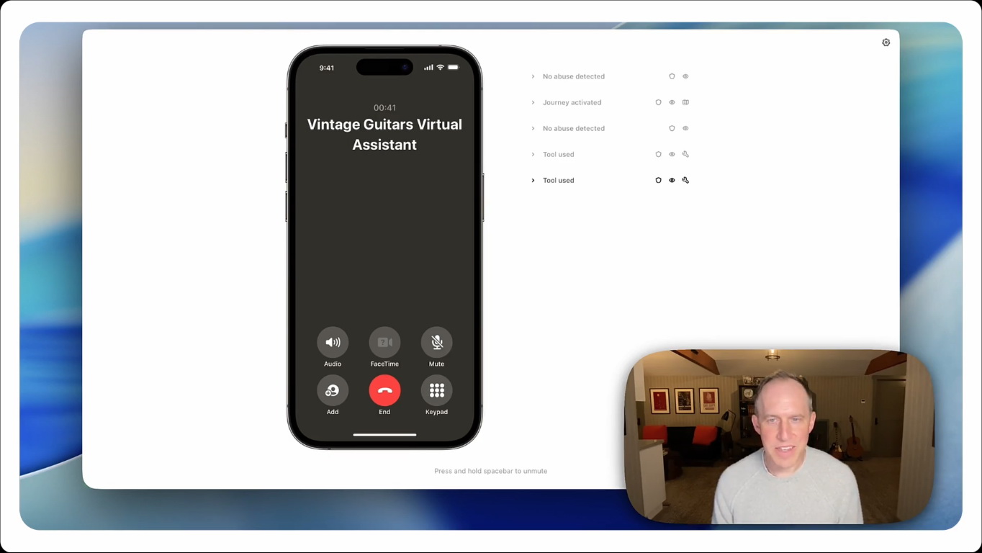Image resolution: width=982 pixels, height=553 pixels.
Task: Click the Journey activated label
Action: 572,102
